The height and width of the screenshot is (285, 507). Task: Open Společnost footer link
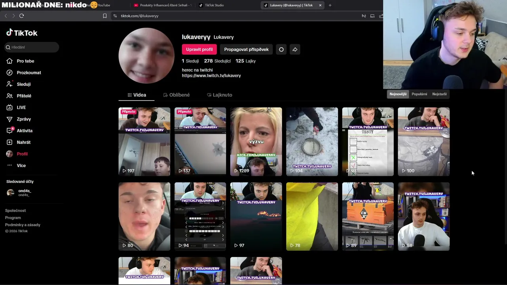15,211
